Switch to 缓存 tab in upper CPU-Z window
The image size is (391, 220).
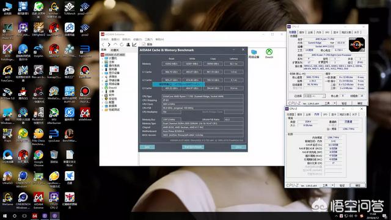[x=301, y=32]
